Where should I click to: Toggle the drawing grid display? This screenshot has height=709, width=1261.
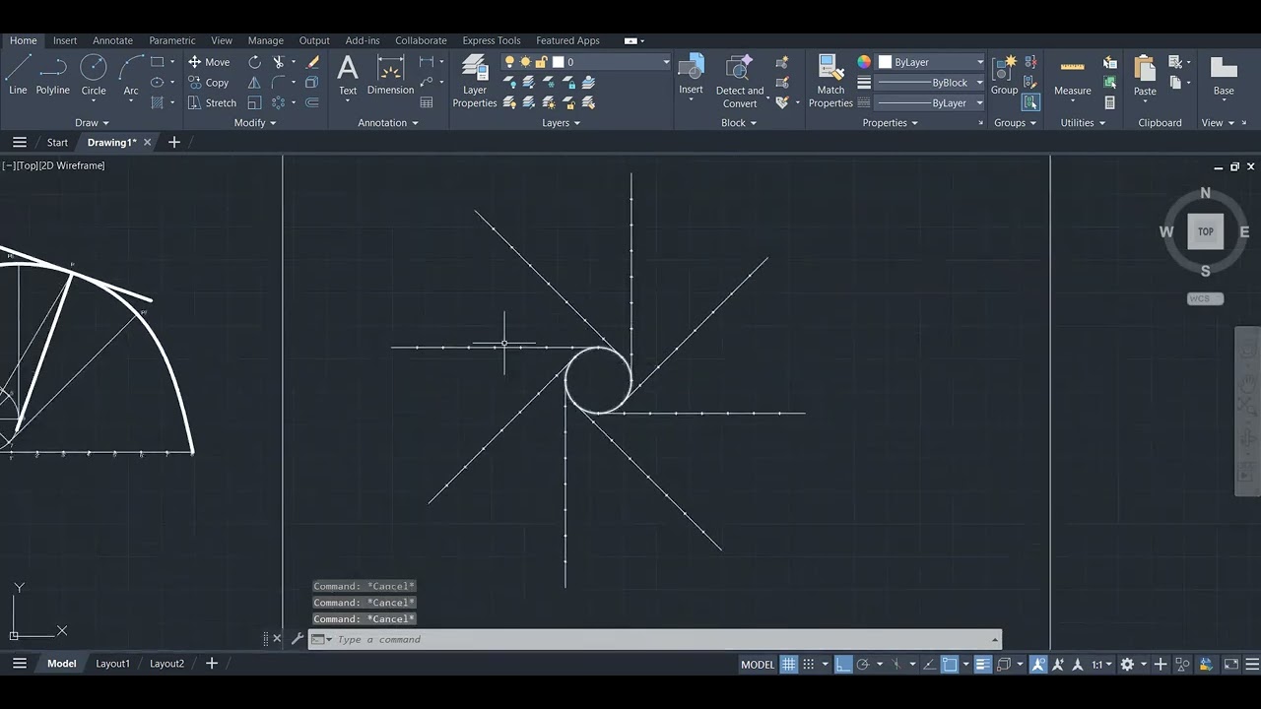pyautogui.click(x=788, y=664)
